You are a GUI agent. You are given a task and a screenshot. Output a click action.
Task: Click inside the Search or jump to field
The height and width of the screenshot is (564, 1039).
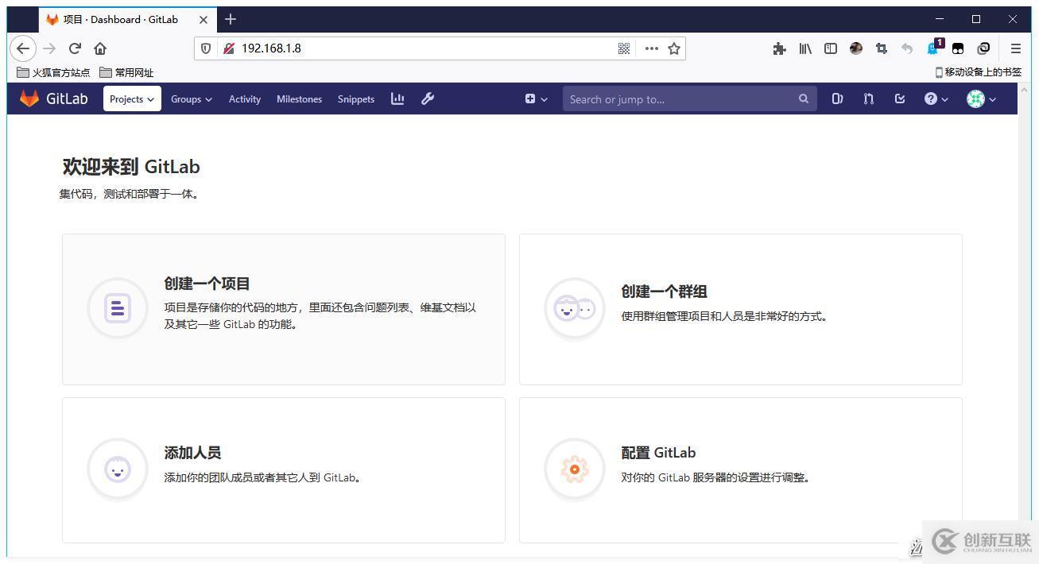pos(676,99)
